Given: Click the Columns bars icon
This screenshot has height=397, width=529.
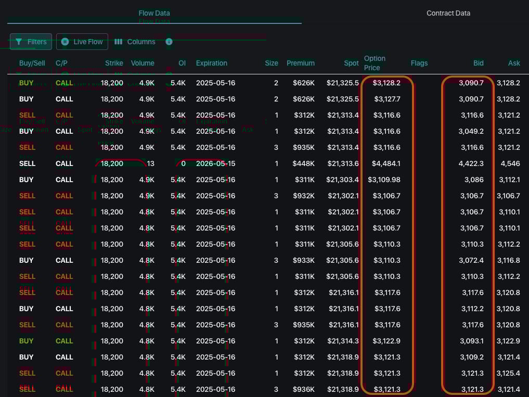Looking at the screenshot, I should pos(119,42).
